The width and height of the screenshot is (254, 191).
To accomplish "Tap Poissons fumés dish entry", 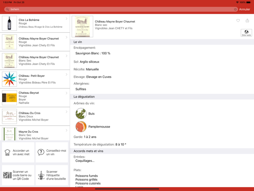I will [87, 176].
